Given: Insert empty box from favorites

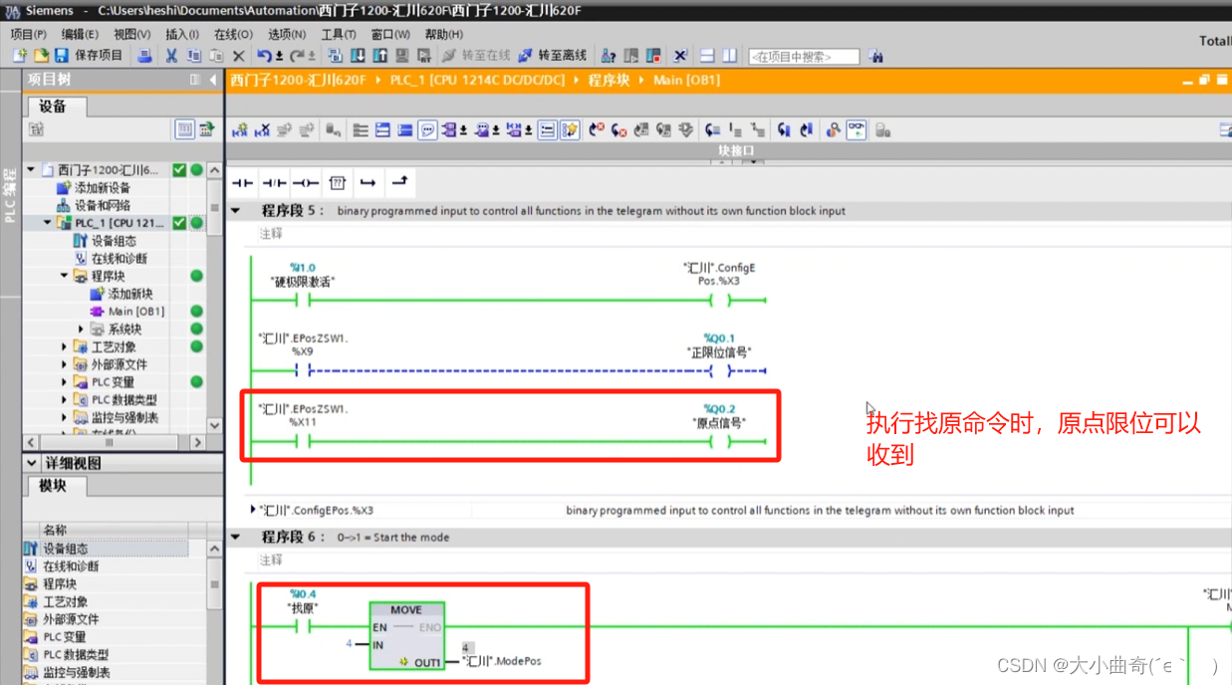Looking at the screenshot, I should click(x=337, y=182).
